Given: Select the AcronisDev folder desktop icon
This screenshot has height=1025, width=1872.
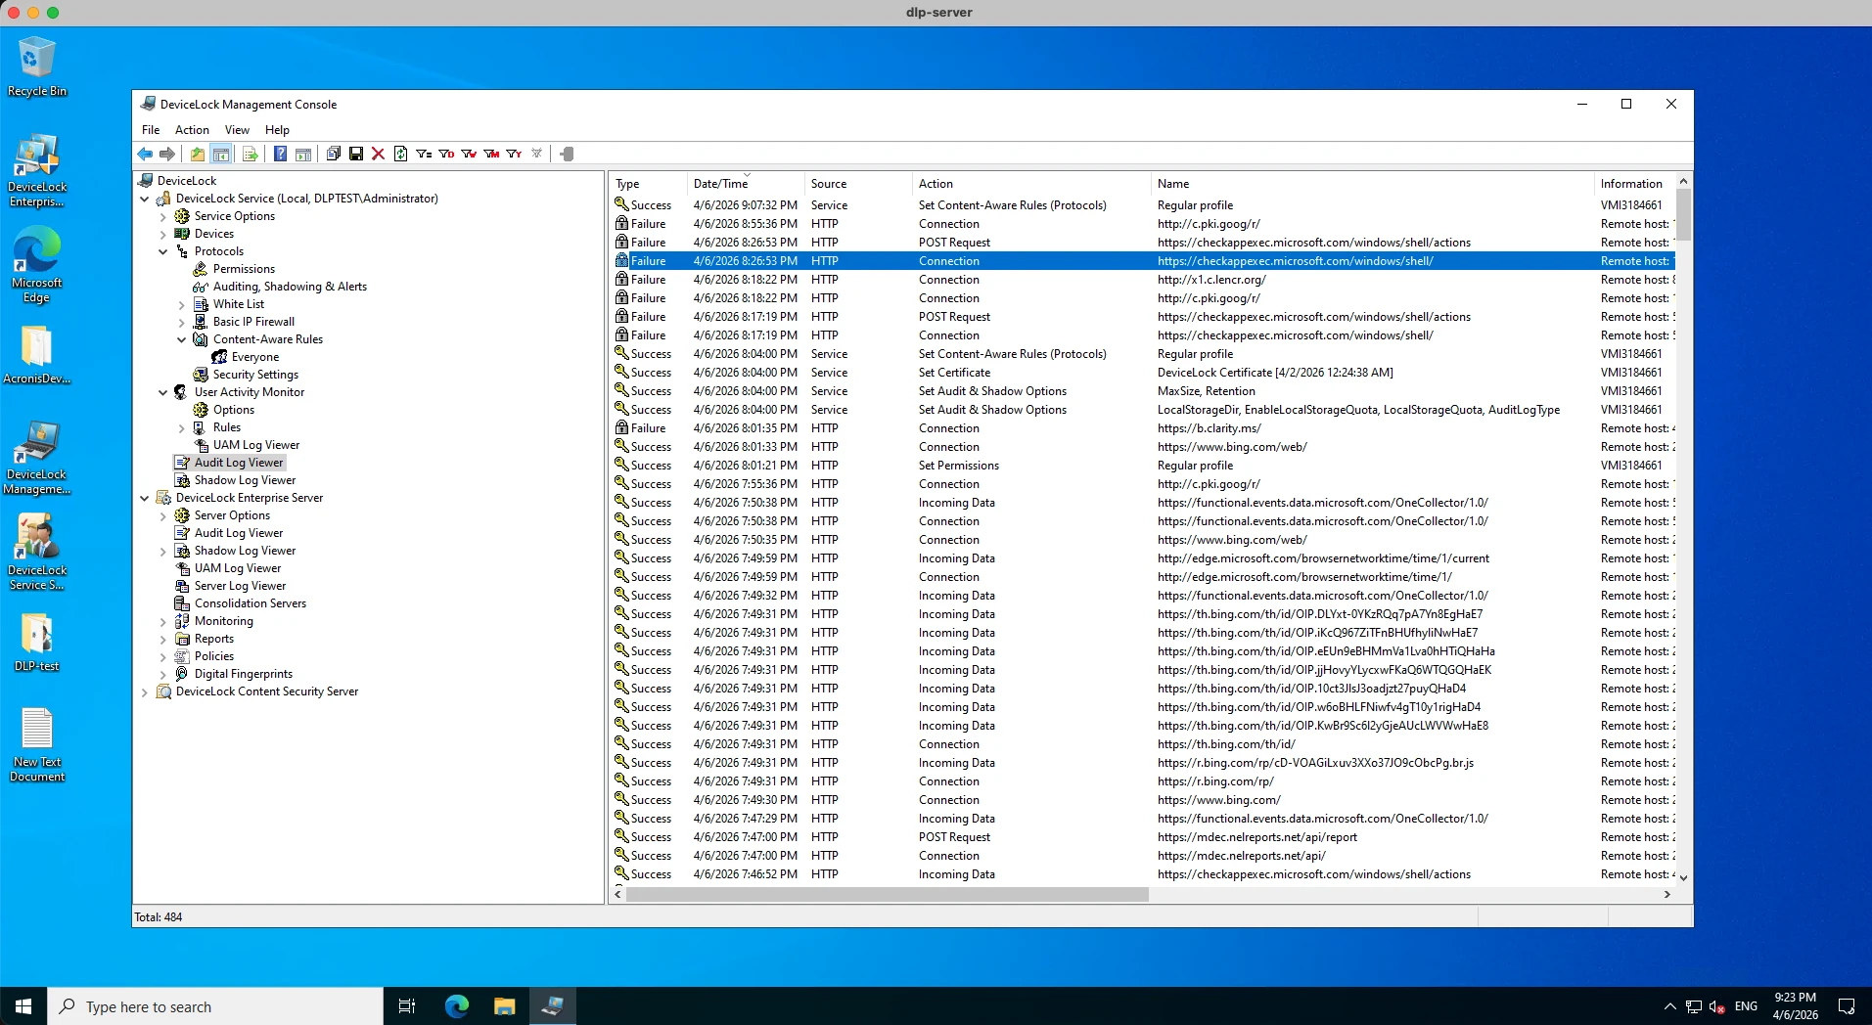Looking at the screenshot, I should click(x=37, y=354).
